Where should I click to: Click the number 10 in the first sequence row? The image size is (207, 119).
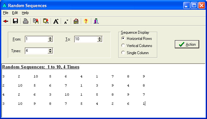[x=36, y=77]
